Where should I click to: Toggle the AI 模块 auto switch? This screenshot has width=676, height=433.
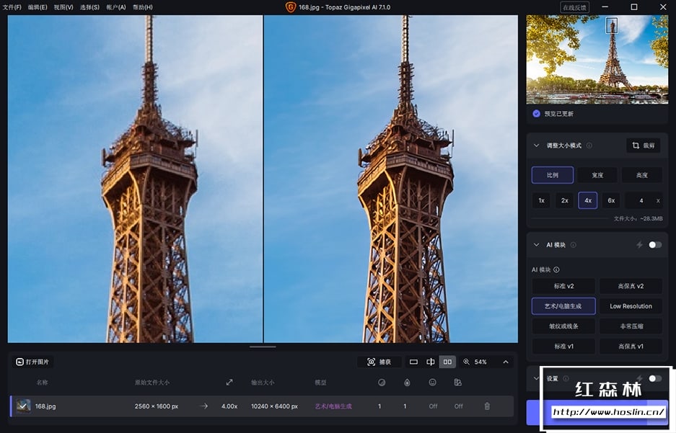[x=654, y=245]
